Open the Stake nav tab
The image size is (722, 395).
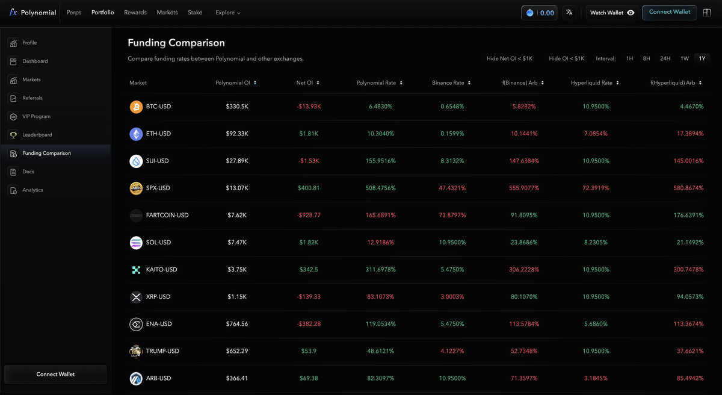coord(195,13)
